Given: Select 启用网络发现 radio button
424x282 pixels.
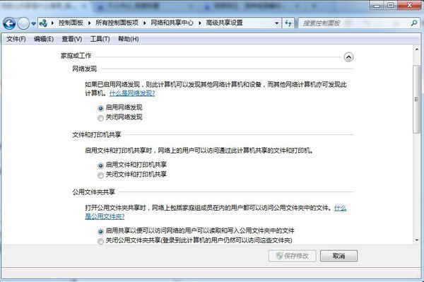Looking at the screenshot, I should (x=100, y=108).
